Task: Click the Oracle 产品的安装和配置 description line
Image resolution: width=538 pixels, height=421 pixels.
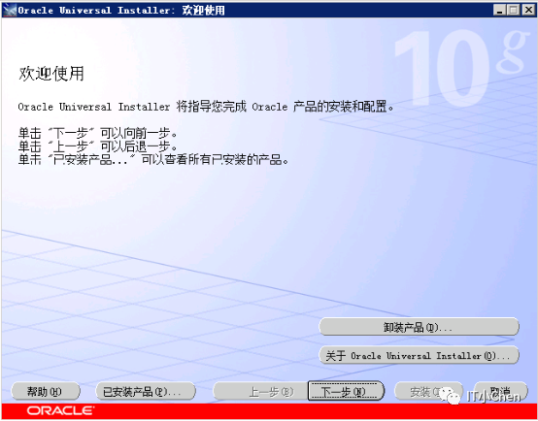Action: click(206, 107)
